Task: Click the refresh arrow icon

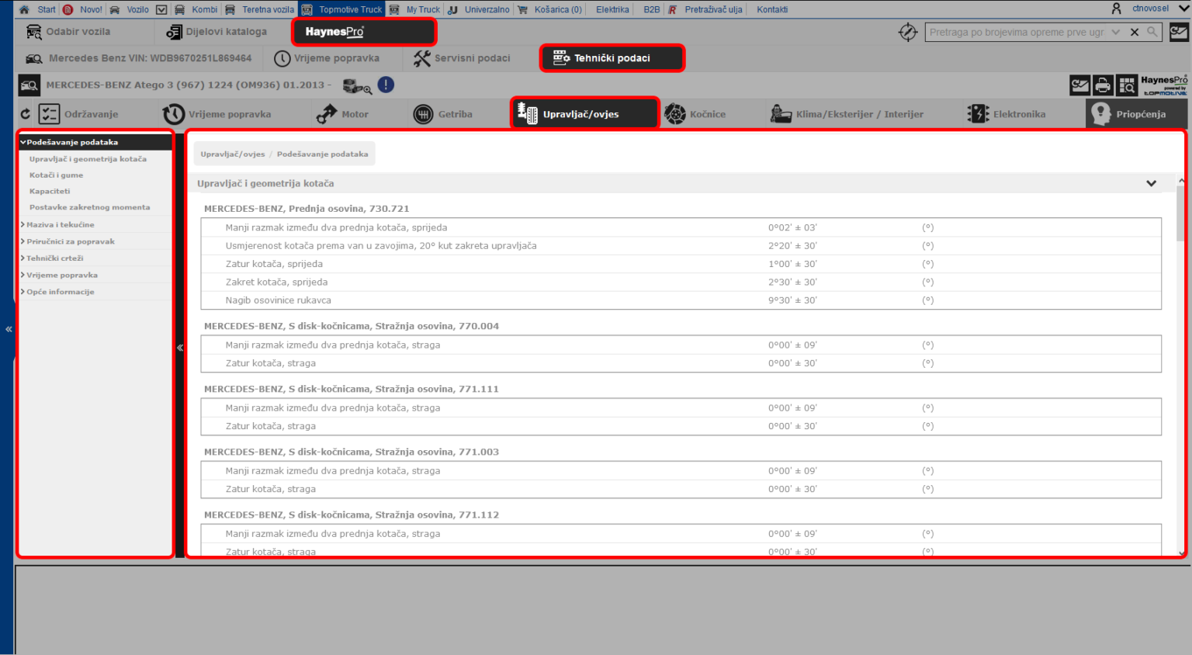Action: point(26,114)
